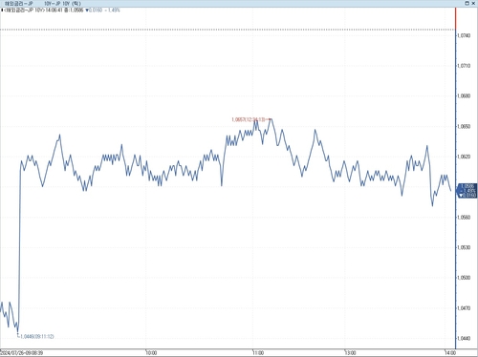Image resolution: width=478 pixels, height=357 pixels.
Task: Click the 14:00 time axis label
Action: 450,353
